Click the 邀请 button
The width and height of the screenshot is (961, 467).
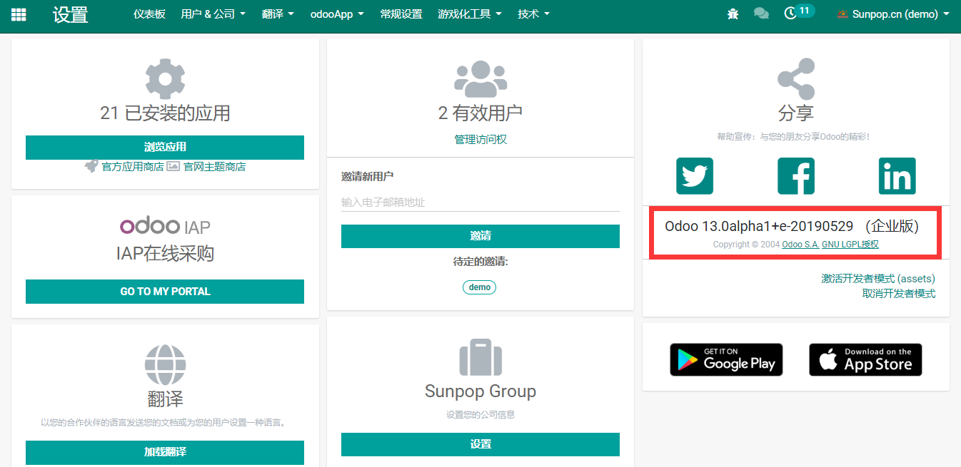[480, 236]
